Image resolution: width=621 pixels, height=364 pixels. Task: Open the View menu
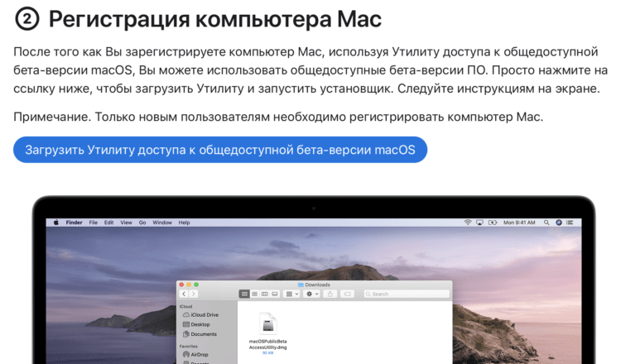[x=127, y=223]
